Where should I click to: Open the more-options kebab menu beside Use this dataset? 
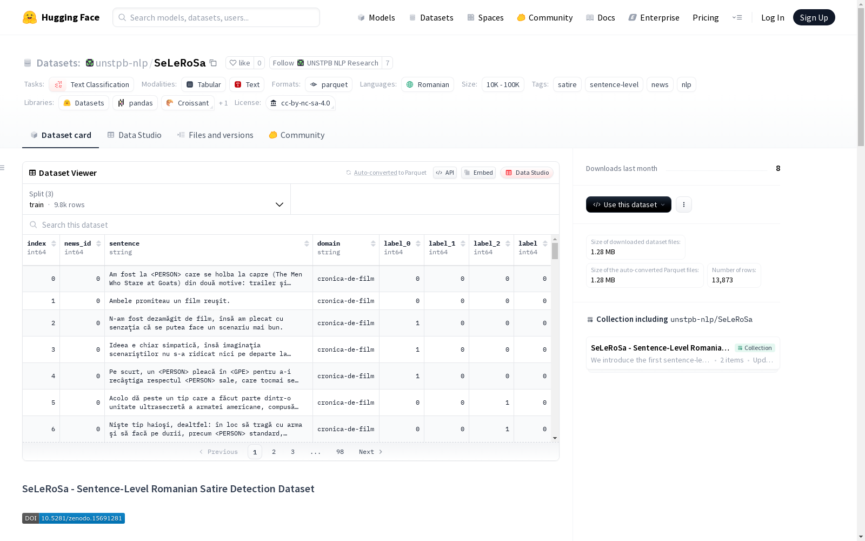[684, 204]
